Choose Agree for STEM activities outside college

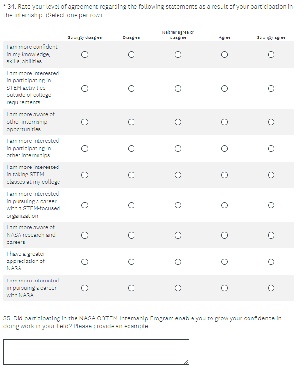pos(224,88)
